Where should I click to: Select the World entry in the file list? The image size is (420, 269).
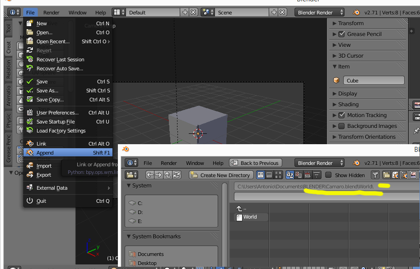250,217
